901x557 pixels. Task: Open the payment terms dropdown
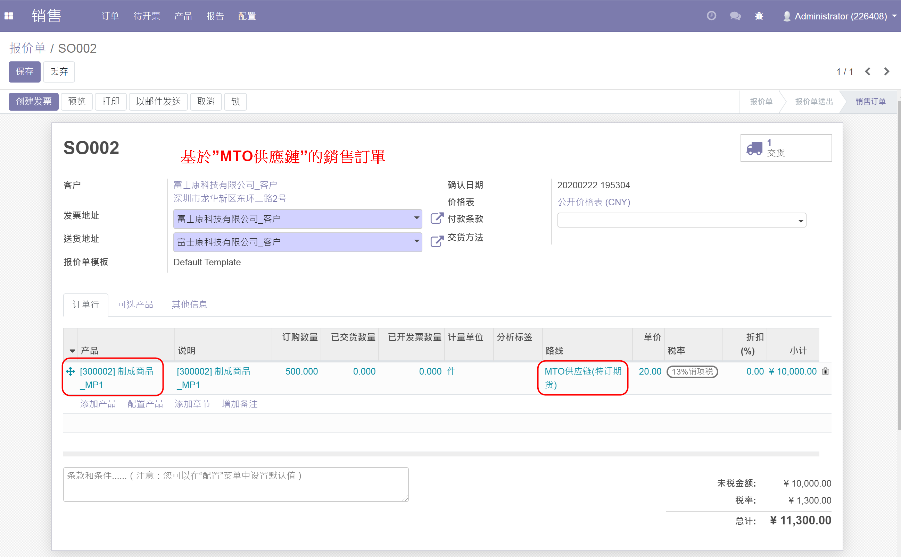coord(681,220)
